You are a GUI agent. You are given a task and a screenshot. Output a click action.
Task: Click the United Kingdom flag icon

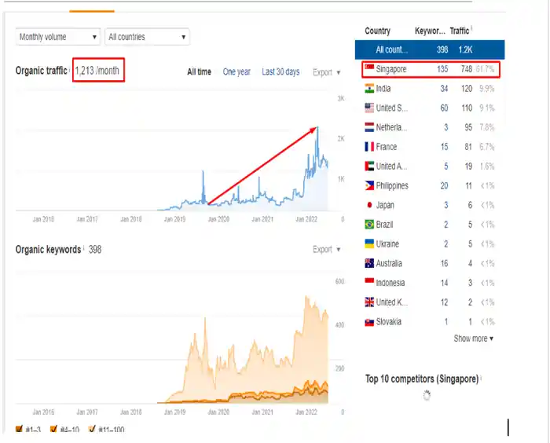(369, 302)
